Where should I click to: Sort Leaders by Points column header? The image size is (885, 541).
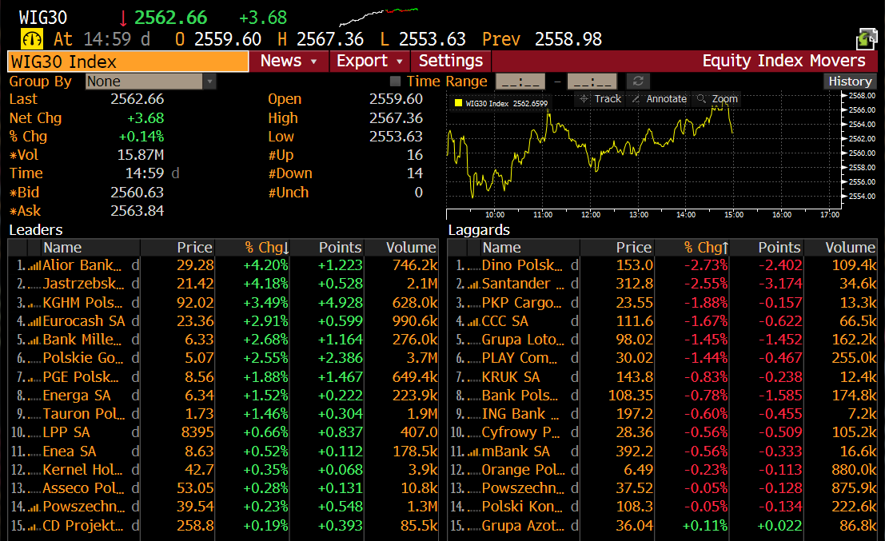(x=327, y=248)
